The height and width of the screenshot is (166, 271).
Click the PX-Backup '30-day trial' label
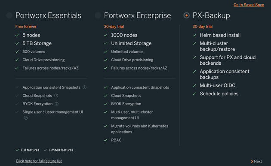point(203,27)
